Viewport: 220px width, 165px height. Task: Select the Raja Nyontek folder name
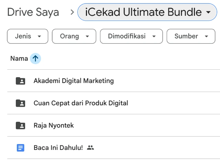click(54, 126)
